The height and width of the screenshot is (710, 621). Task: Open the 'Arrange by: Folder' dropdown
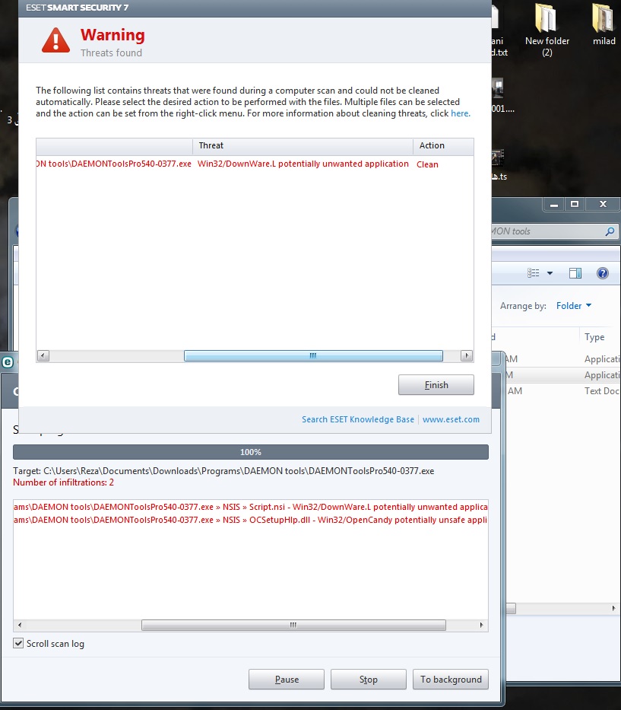click(x=574, y=306)
